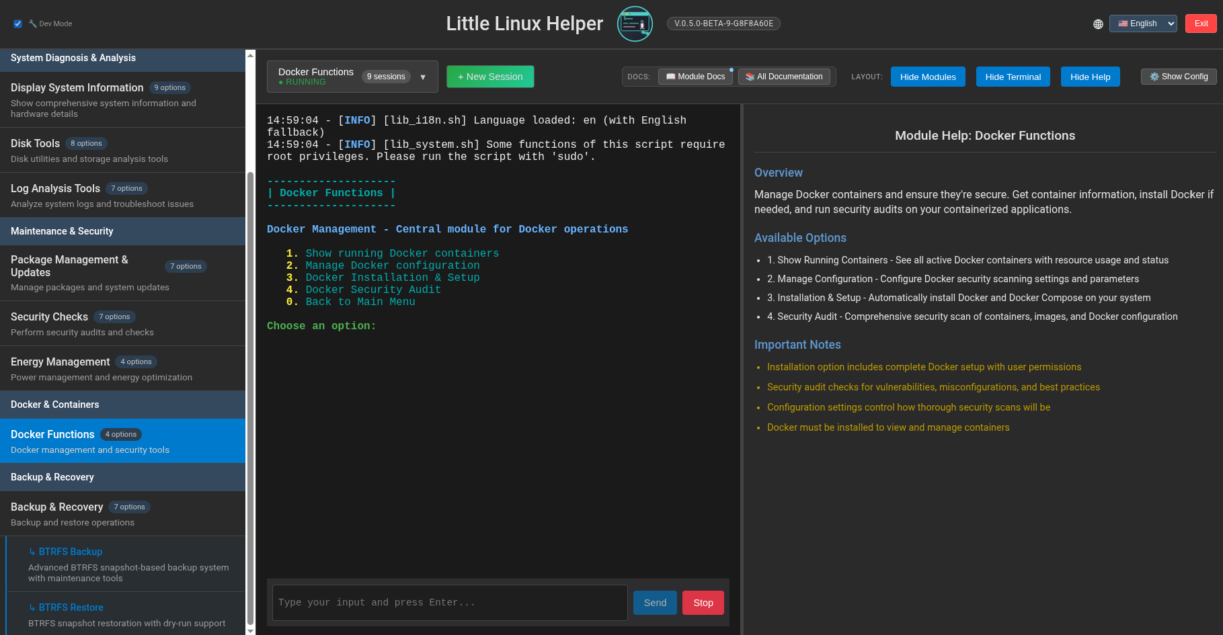The width and height of the screenshot is (1223, 635).
Task: Select the Energy Management module
Action: (122, 369)
